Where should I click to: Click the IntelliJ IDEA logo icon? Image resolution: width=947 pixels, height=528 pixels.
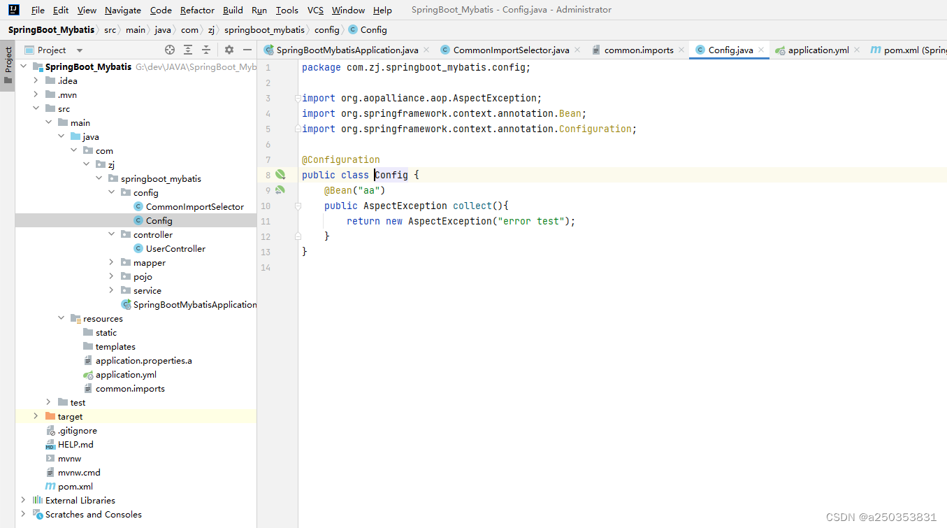13,10
